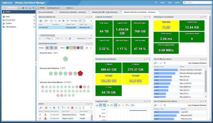The height and width of the screenshot is (123, 213).
Task: Click the home icon in navigation toolbar
Action: (20, 8)
